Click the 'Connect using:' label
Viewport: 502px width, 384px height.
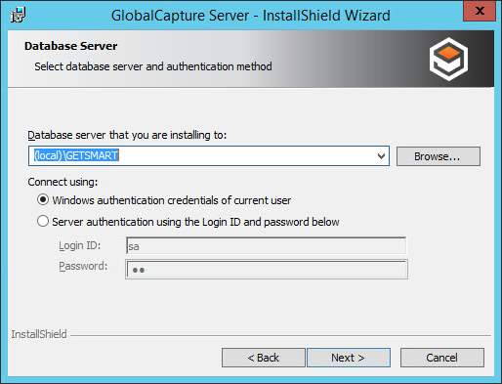point(63,182)
